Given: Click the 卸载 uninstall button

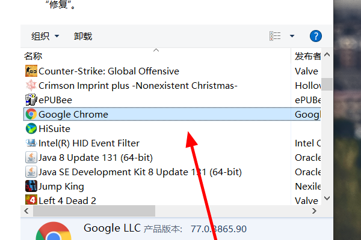Looking at the screenshot, I should [83, 36].
